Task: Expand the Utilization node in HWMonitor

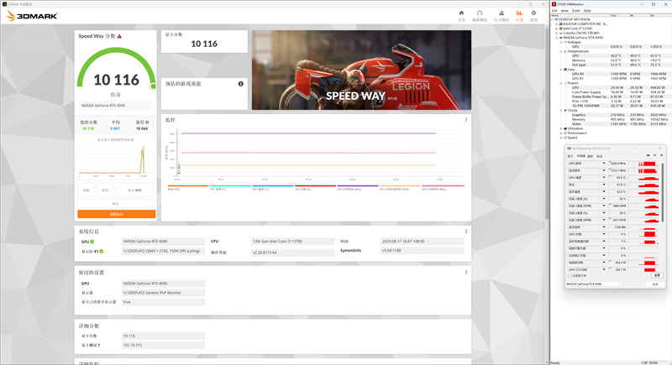Action: (x=562, y=128)
